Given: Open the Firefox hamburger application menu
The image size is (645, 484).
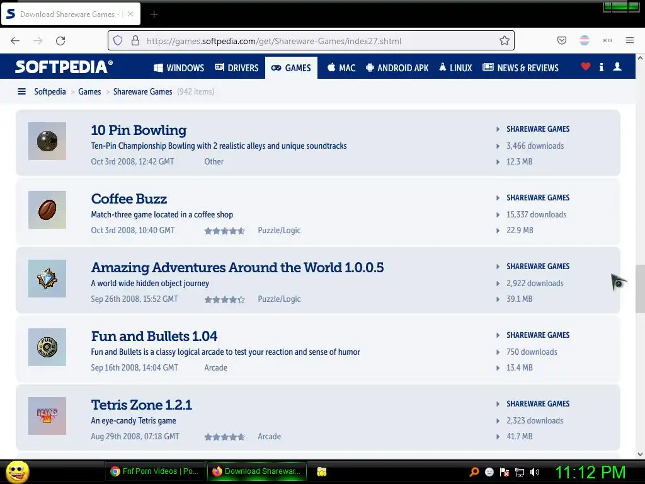Looking at the screenshot, I should tap(630, 40).
